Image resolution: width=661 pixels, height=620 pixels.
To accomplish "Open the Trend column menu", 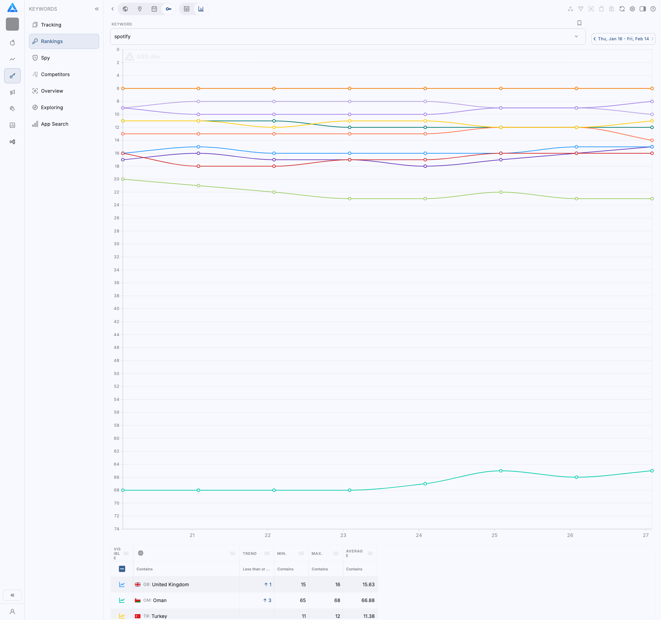I will pos(267,554).
